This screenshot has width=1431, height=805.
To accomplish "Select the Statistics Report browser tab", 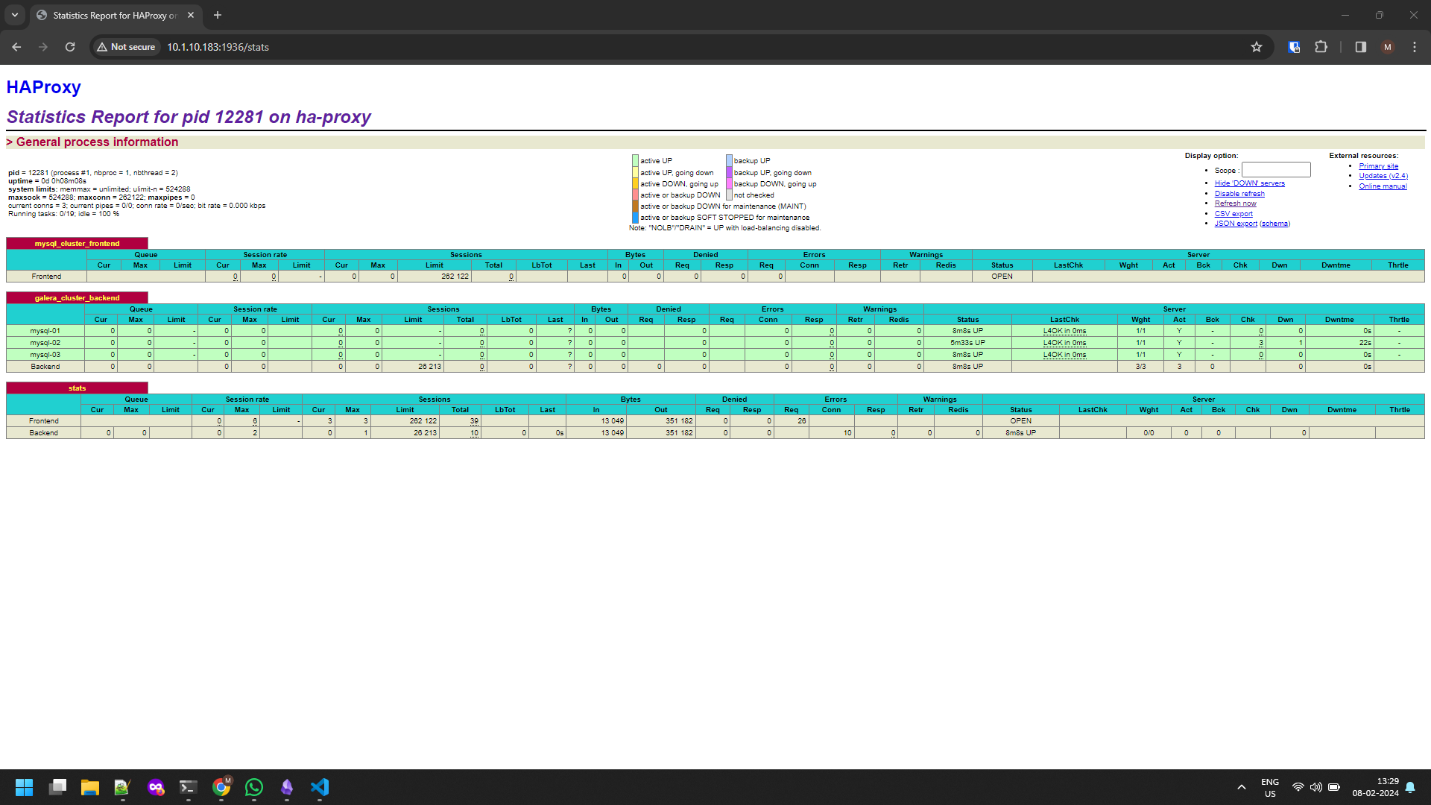I will click(112, 15).
